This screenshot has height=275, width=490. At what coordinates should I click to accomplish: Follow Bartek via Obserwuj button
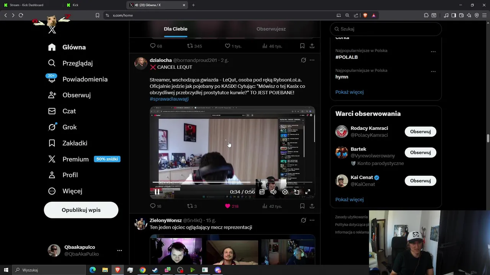click(420, 152)
